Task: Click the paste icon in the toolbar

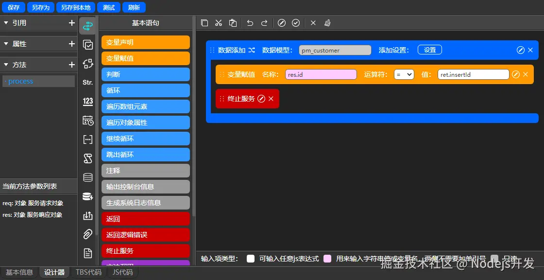Action: (x=233, y=22)
